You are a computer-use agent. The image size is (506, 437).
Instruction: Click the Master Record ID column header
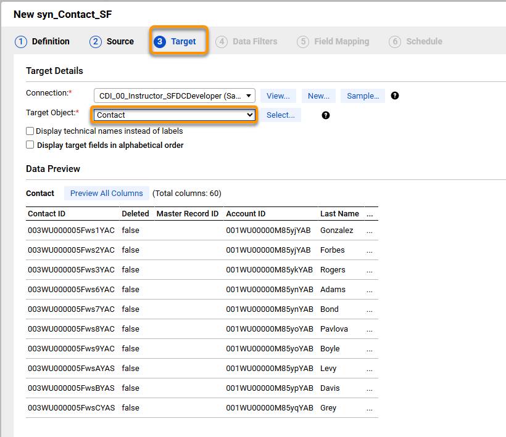click(x=188, y=214)
